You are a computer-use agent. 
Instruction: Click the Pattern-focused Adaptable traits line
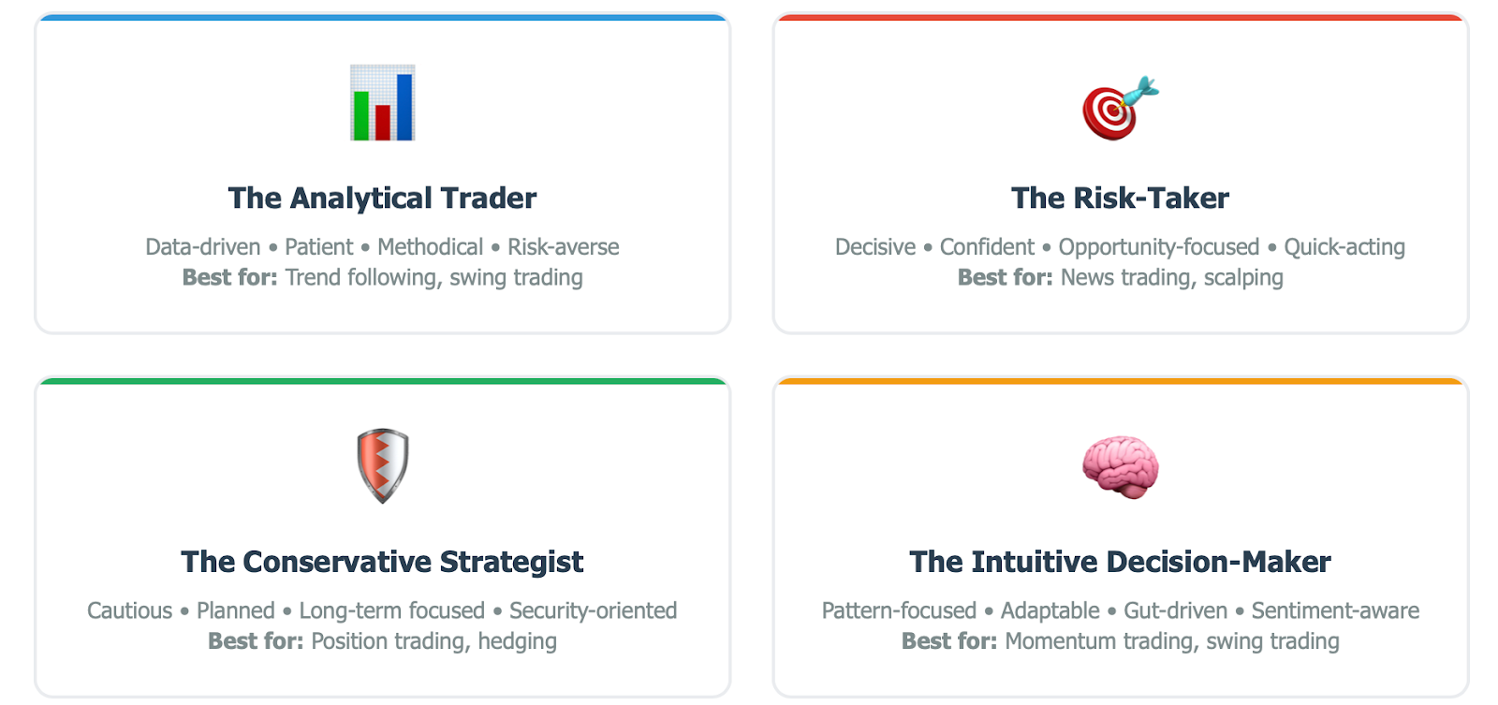pos(1121,610)
